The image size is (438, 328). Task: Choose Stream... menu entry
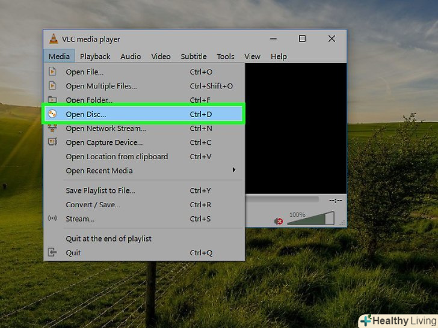[144, 219]
